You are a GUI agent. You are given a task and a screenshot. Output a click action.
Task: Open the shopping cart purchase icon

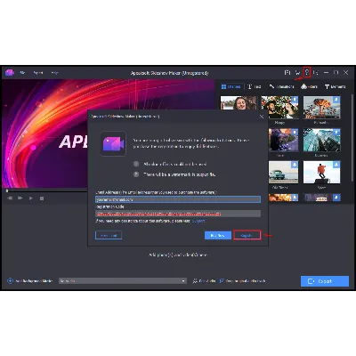(297, 72)
